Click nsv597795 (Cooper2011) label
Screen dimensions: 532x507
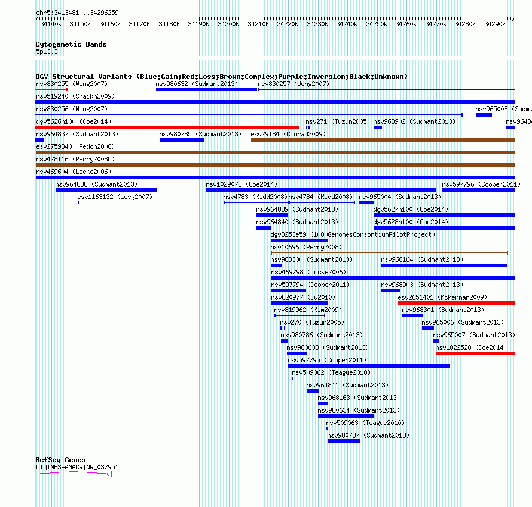click(327, 360)
